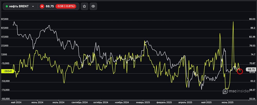Click the star favorite icon
The width and height of the screenshot is (257, 105).
[x=84, y=6]
